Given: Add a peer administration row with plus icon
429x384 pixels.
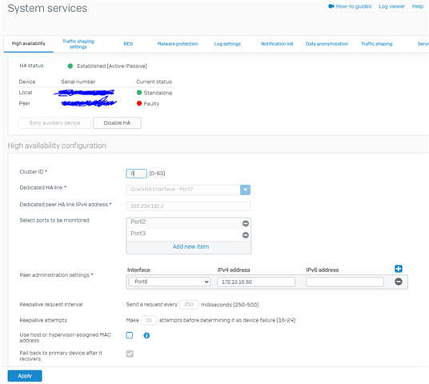Looking at the screenshot, I should click(399, 269).
